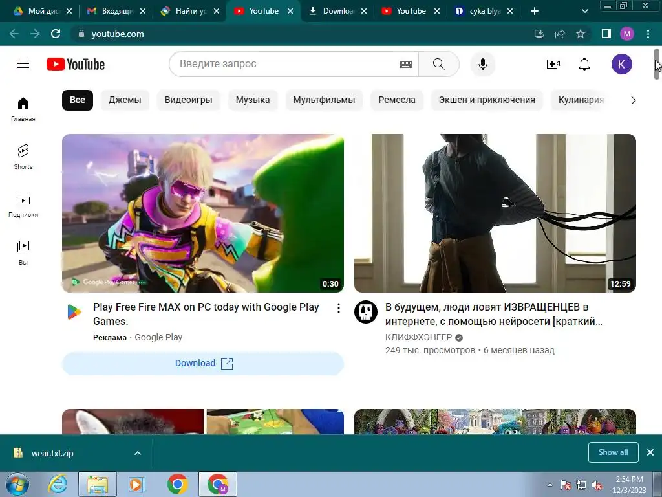
Task: Open the tab search chevron
Action: [584, 11]
